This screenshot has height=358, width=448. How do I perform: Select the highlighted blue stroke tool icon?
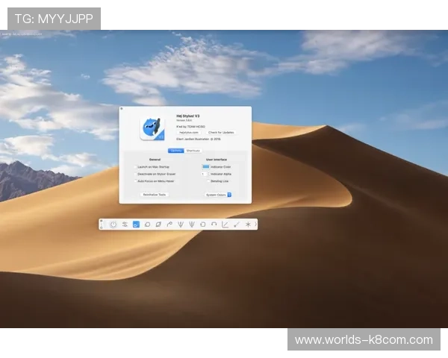(136, 224)
